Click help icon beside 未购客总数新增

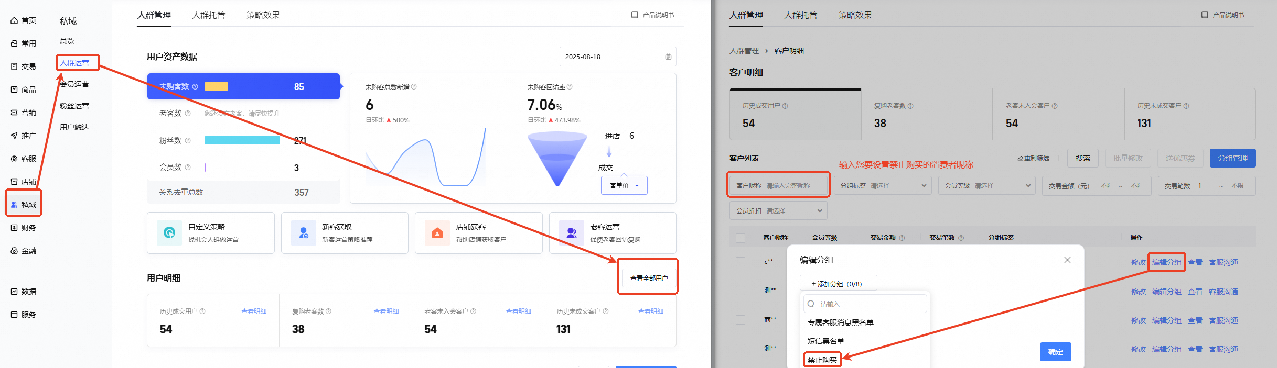414,87
